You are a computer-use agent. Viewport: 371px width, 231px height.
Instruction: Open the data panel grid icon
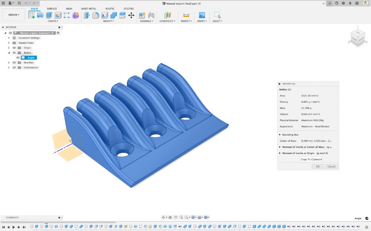(3, 3)
